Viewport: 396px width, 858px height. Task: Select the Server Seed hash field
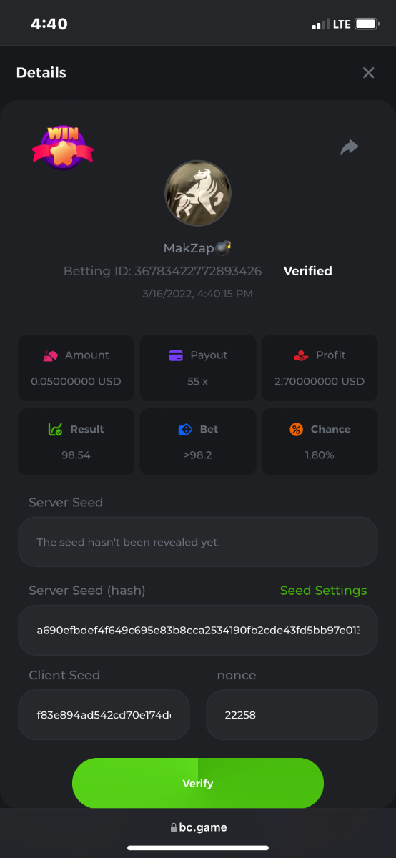pos(198,631)
